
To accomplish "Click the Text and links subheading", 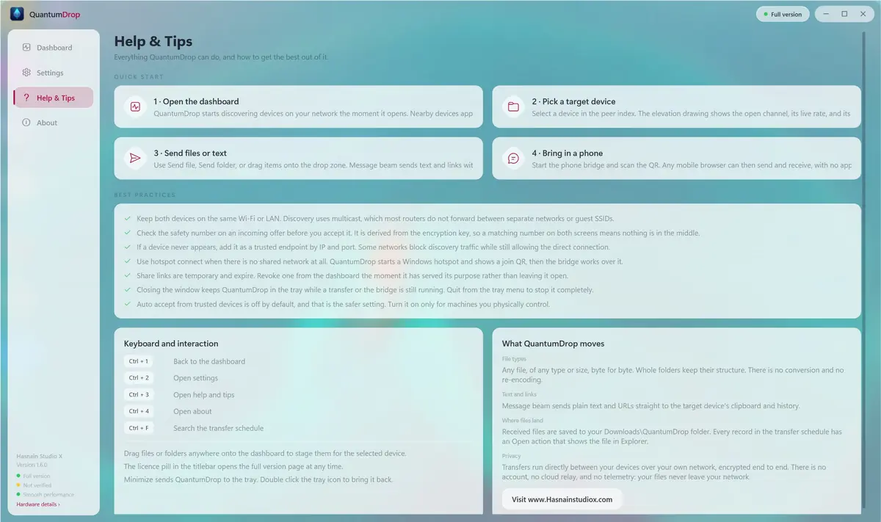I will click(519, 394).
